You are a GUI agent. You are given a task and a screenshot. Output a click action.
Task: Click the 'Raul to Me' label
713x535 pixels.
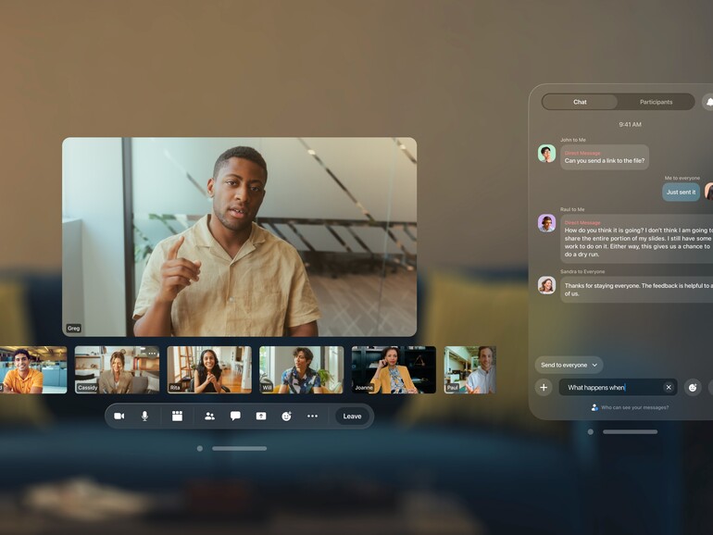(x=572, y=209)
